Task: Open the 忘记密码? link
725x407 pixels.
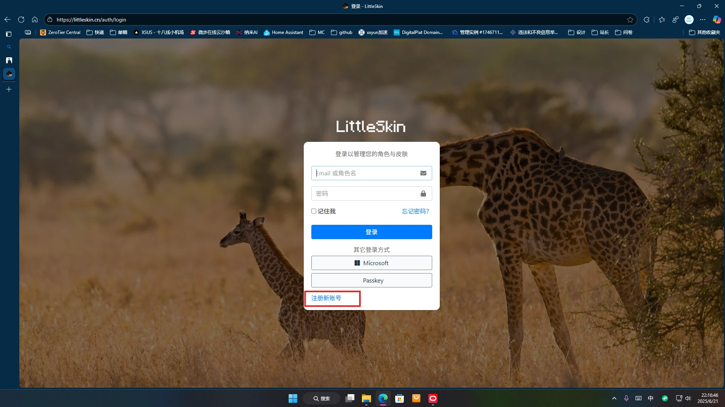Action: 415,211
